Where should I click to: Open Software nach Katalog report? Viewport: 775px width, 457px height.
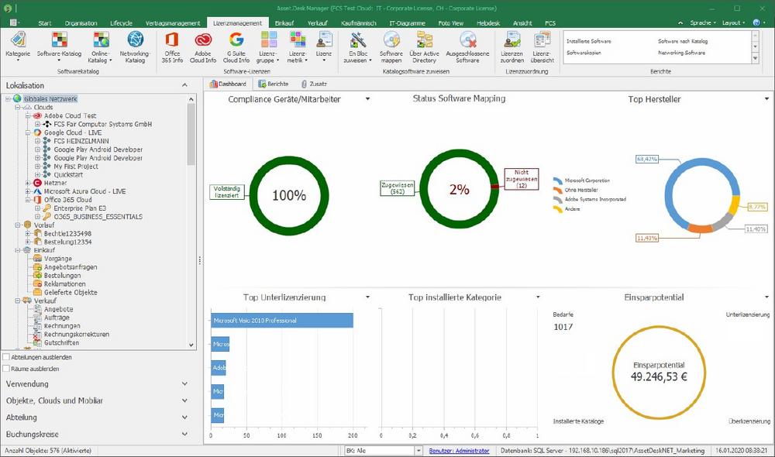pyautogui.click(x=683, y=42)
